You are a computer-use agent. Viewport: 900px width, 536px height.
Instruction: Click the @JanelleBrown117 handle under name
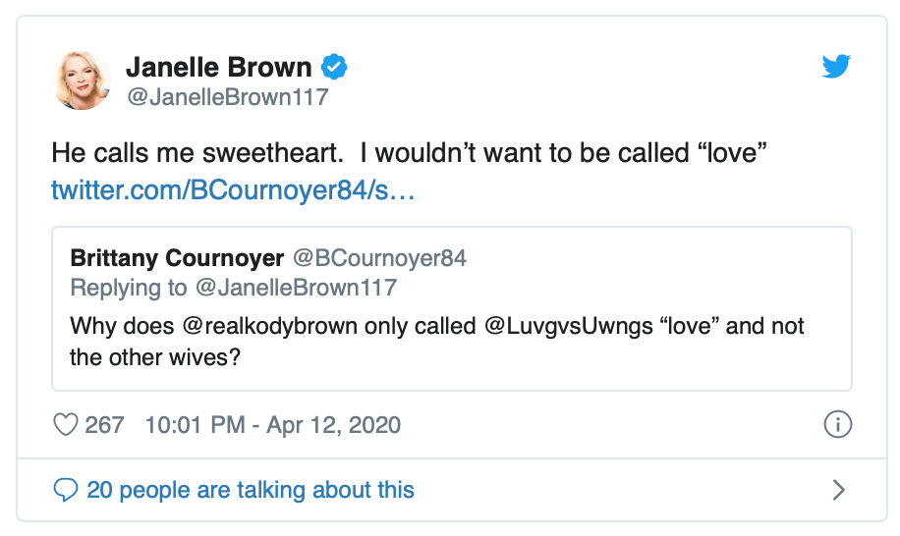click(226, 98)
